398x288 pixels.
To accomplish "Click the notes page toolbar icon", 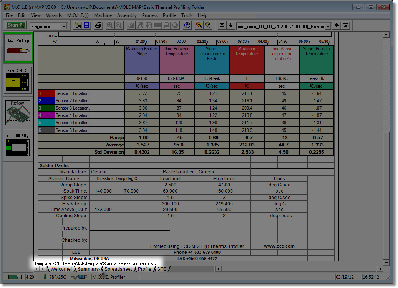I will [166, 25].
